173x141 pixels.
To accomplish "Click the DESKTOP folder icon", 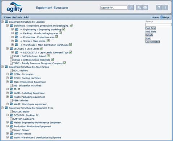I will pos(12,115).
